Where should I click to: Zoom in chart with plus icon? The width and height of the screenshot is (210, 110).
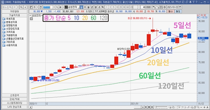204,107
